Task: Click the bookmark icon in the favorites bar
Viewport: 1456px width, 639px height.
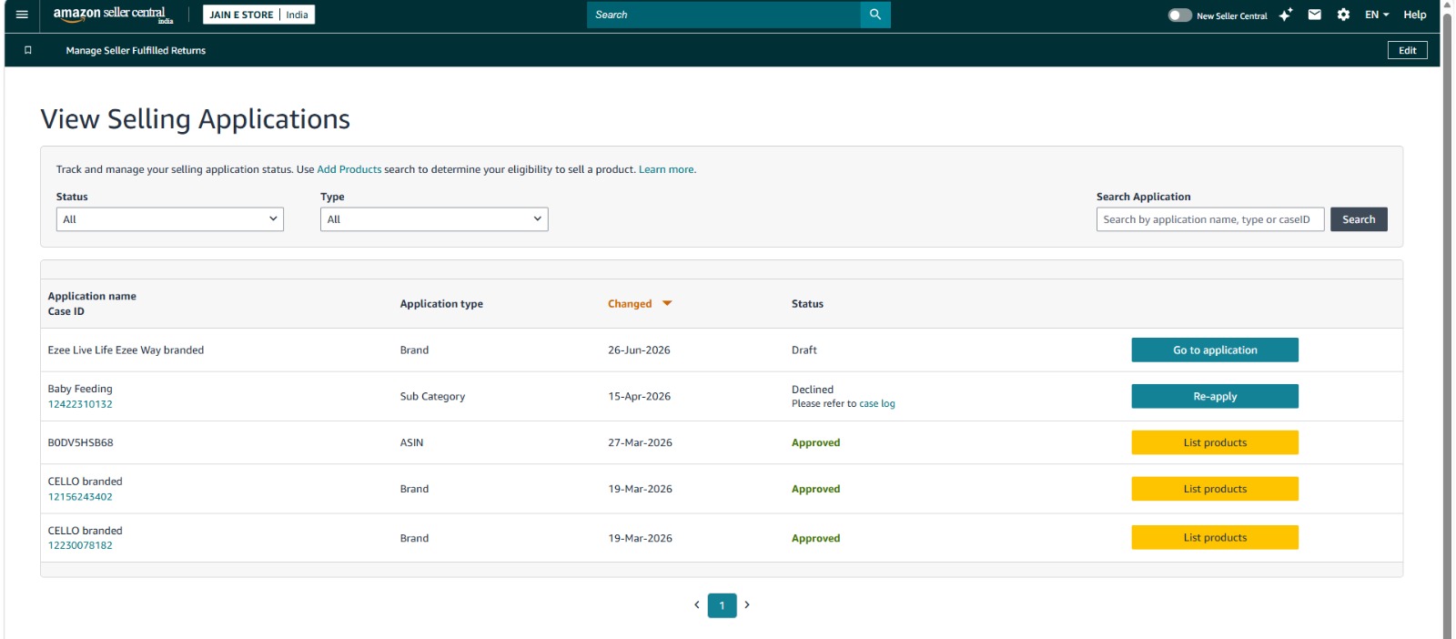Action: pyautogui.click(x=28, y=50)
